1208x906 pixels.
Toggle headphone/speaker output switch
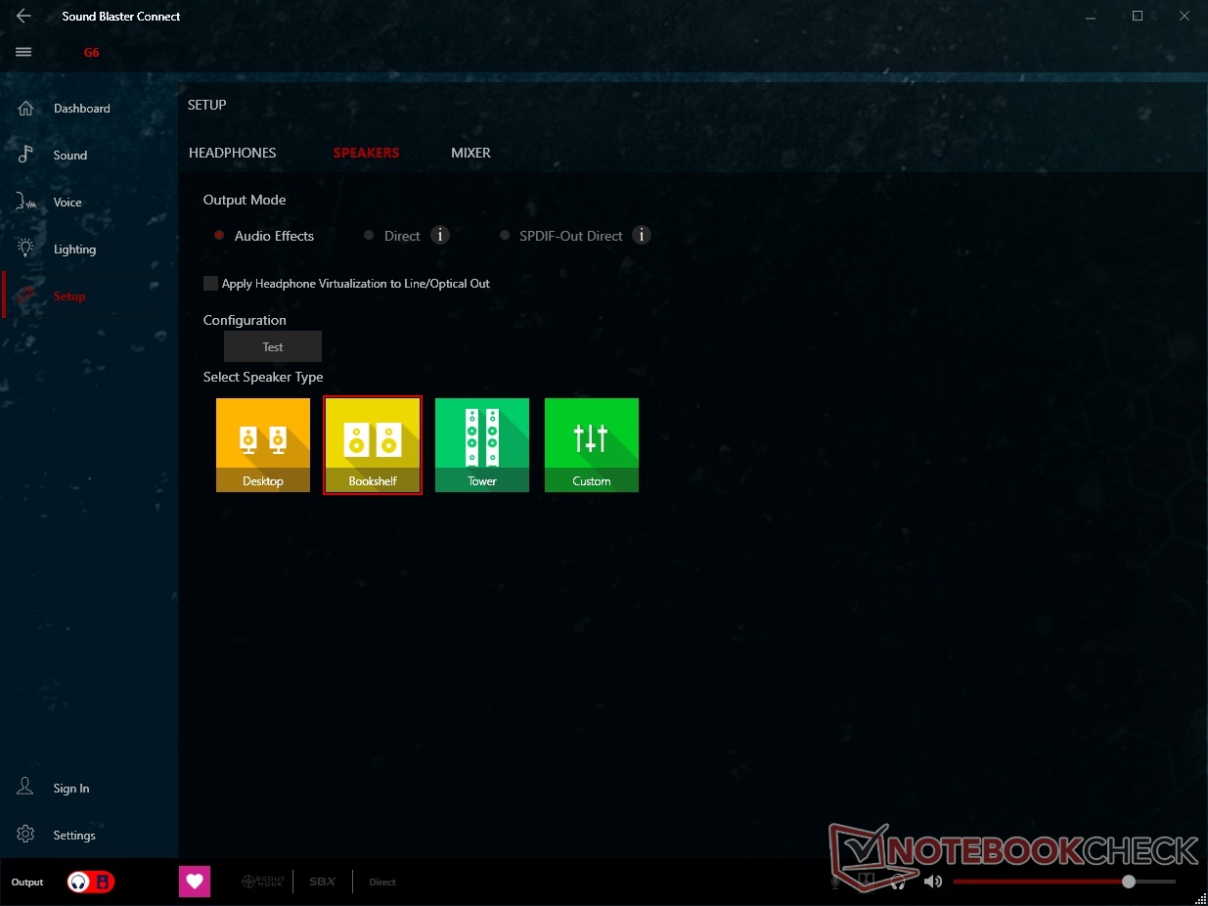pyautogui.click(x=91, y=882)
